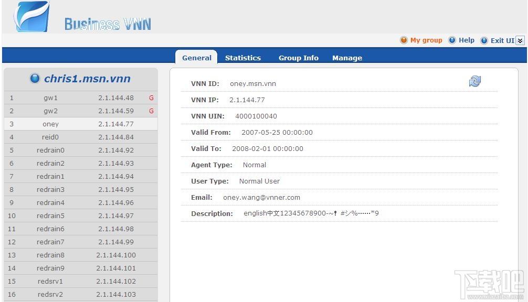Click the User Type value Normal User
Screen dimensions: 528x302
(259, 181)
